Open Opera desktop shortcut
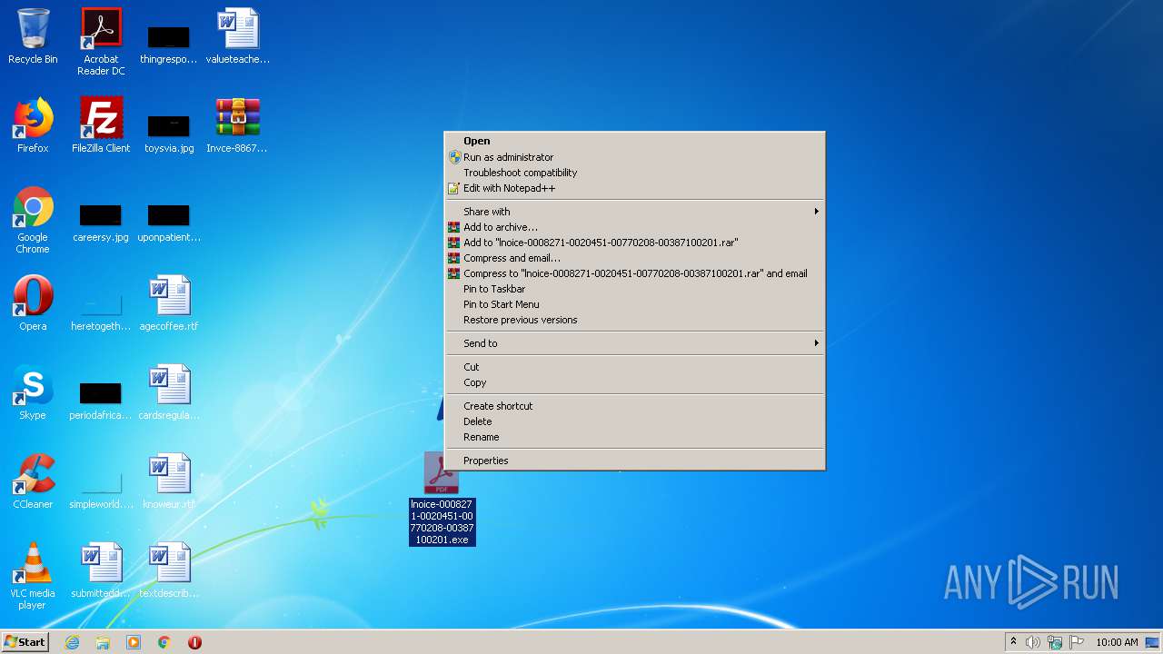 (33, 303)
